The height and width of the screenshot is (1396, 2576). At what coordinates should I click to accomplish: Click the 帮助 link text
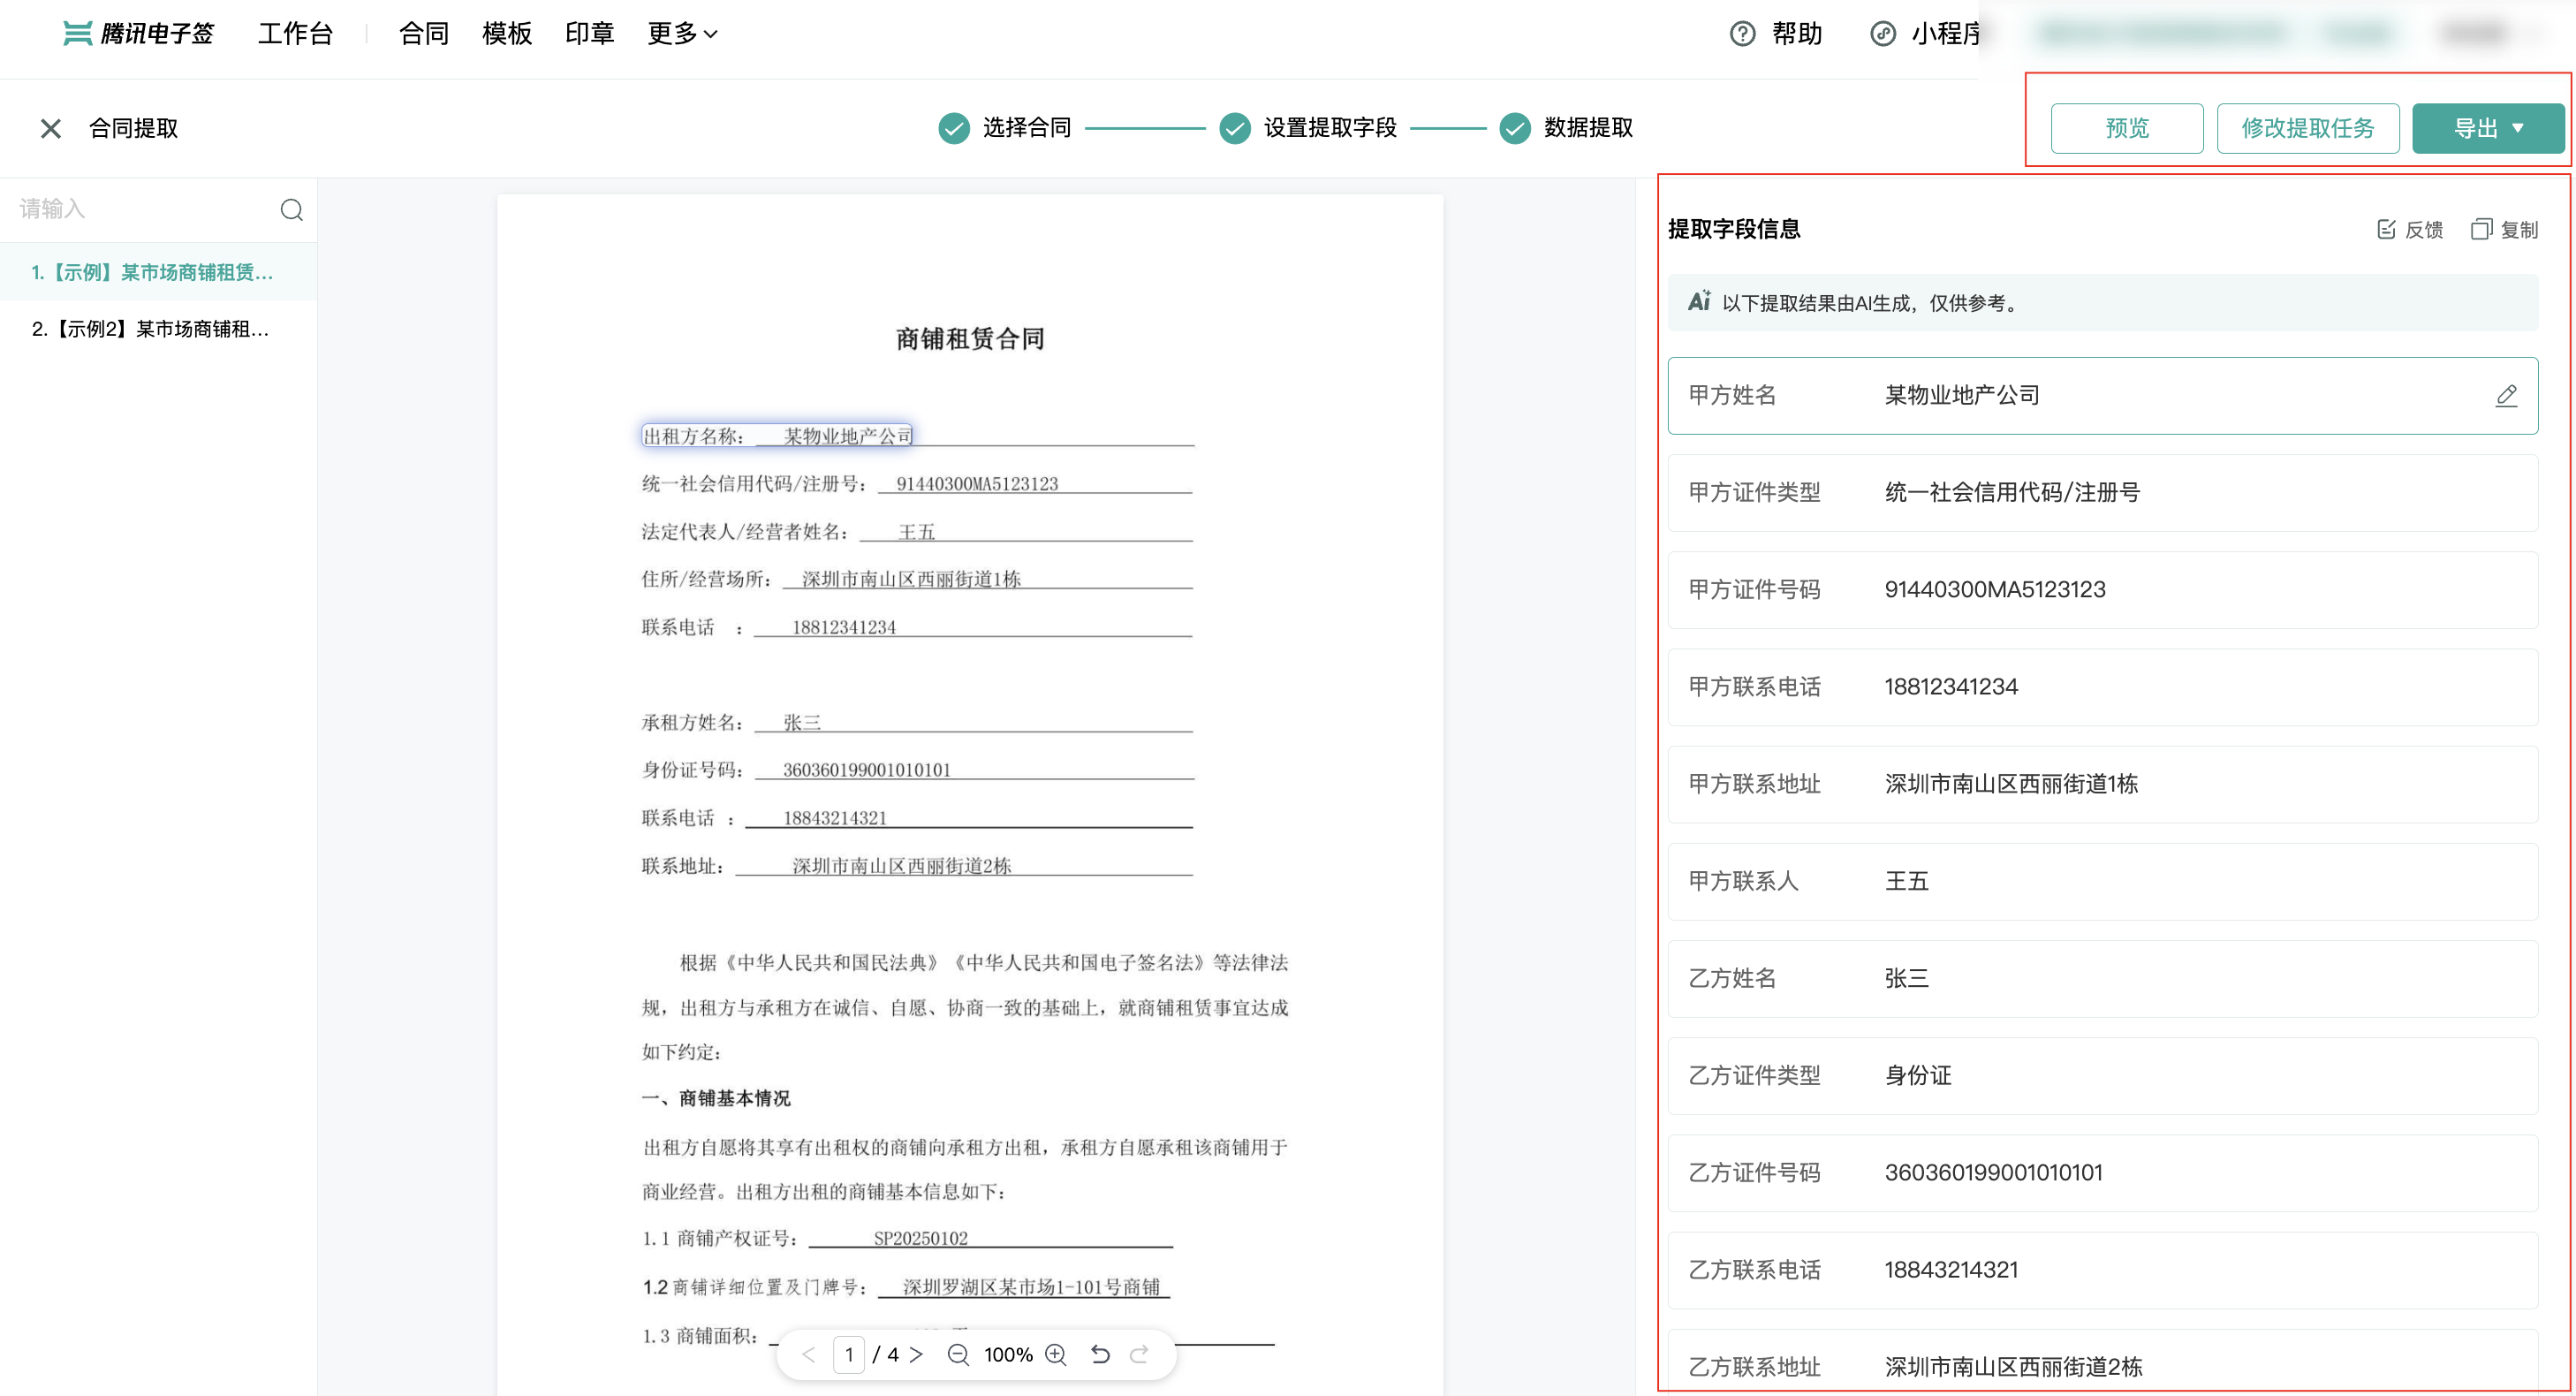tap(1797, 34)
